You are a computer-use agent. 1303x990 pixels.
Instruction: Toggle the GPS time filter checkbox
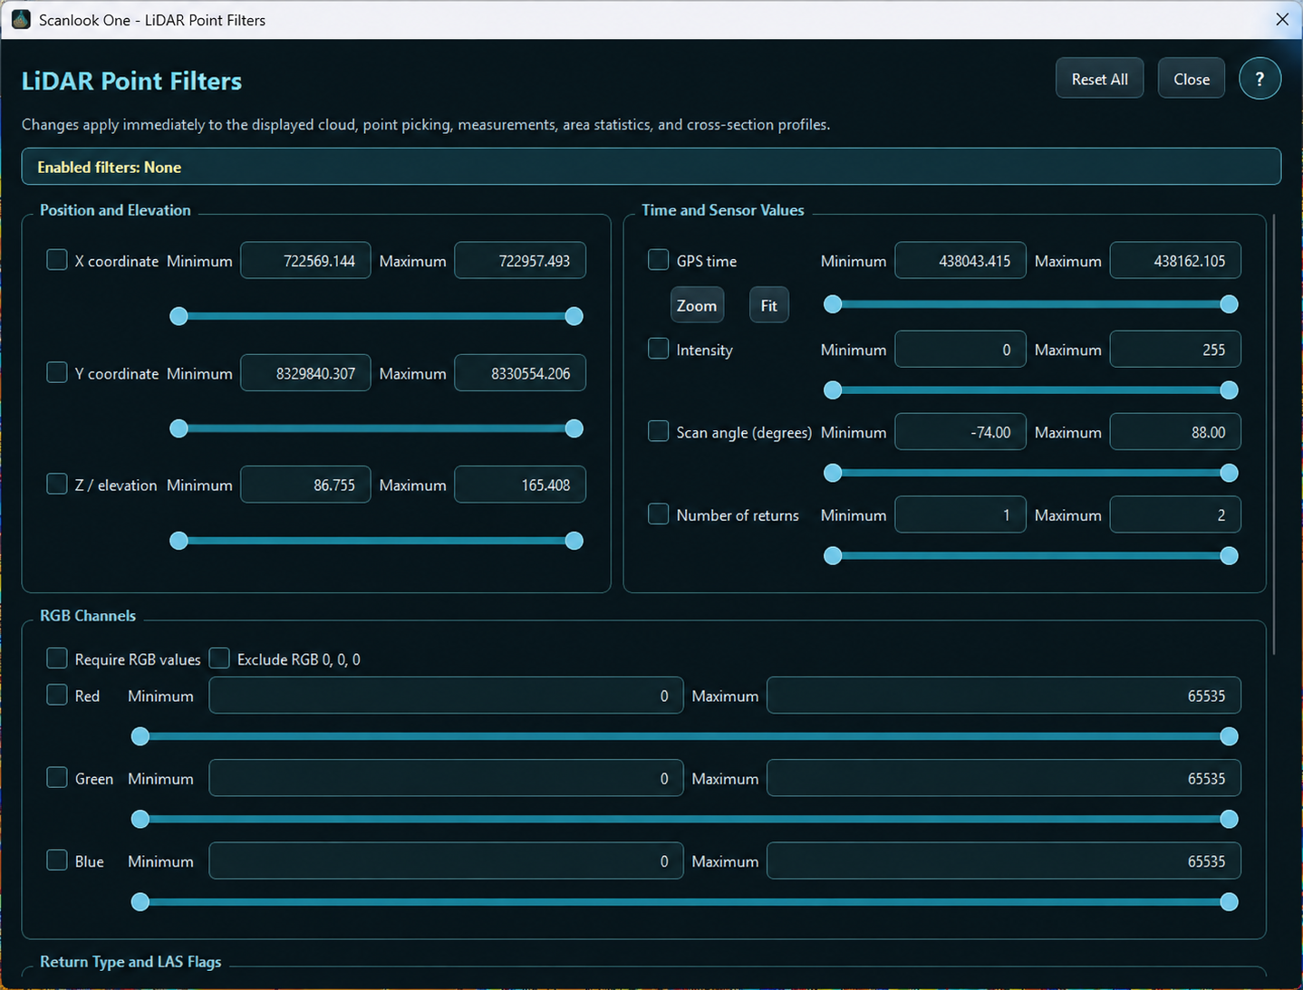click(x=659, y=260)
